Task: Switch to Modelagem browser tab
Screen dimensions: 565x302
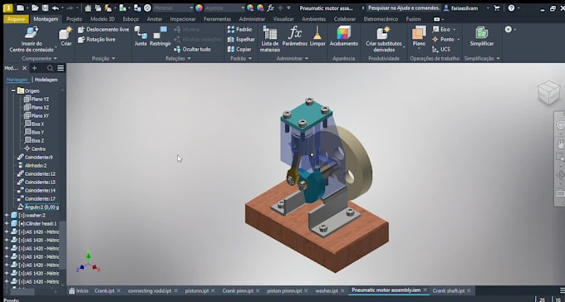Action: 46,80
